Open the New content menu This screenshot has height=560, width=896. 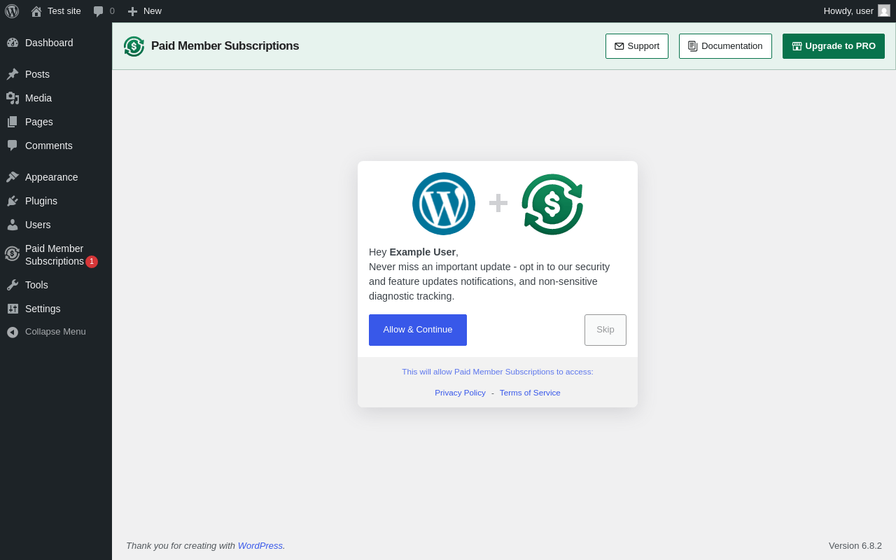point(144,11)
